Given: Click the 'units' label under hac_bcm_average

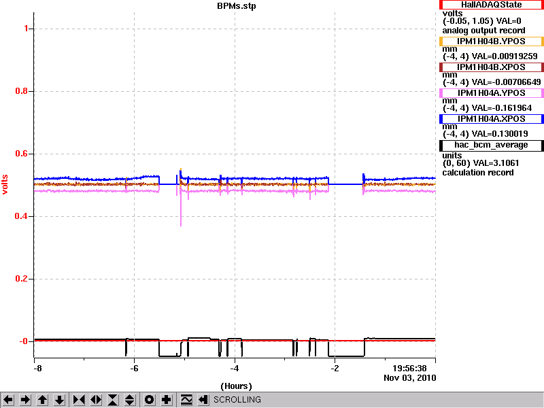Looking at the screenshot, I should click(x=452, y=156).
